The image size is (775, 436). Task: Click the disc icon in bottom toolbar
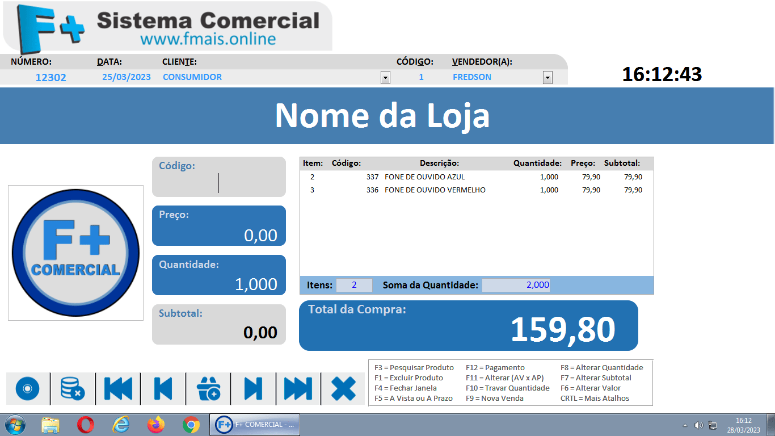point(27,389)
